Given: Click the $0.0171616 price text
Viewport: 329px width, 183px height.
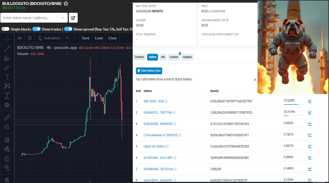Looking at the screenshot, I should click(14, 8).
